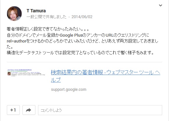Click the small face image in preview thumbnail
This screenshot has height=121, width=169.
pos(9,74)
